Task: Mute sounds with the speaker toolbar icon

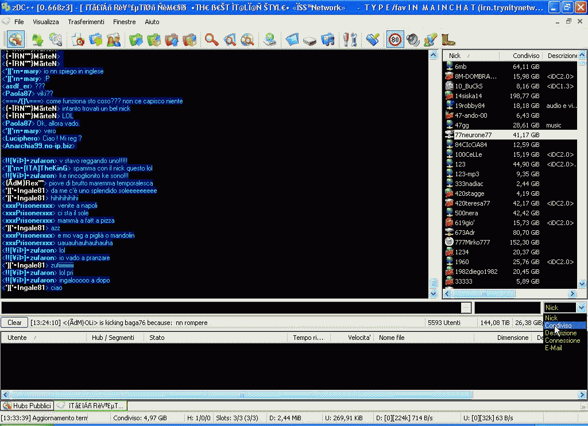Action: (412, 40)
